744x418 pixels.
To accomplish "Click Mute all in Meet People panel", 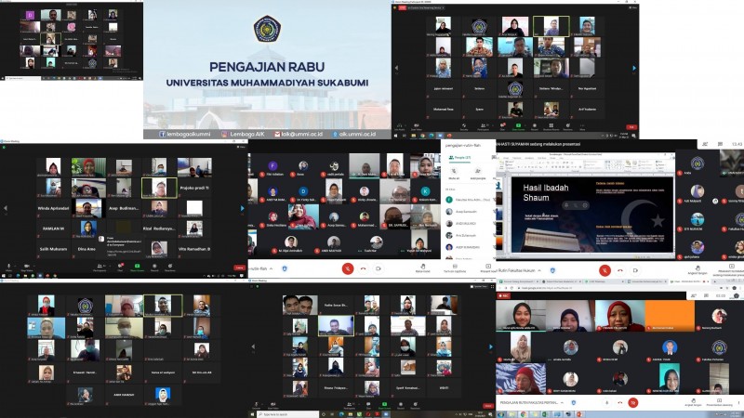I will pos(454,174).
